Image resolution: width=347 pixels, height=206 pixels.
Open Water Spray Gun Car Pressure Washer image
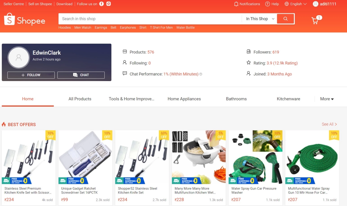(x=255, y=157)
